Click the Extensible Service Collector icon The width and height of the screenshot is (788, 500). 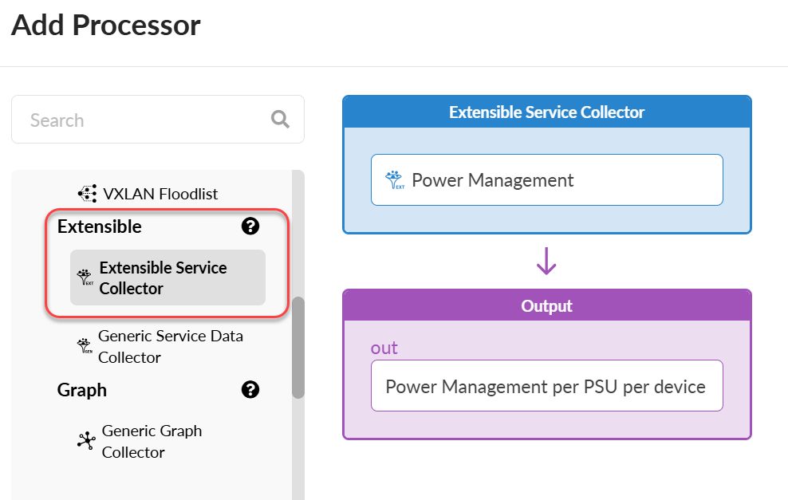pos(85,278)
